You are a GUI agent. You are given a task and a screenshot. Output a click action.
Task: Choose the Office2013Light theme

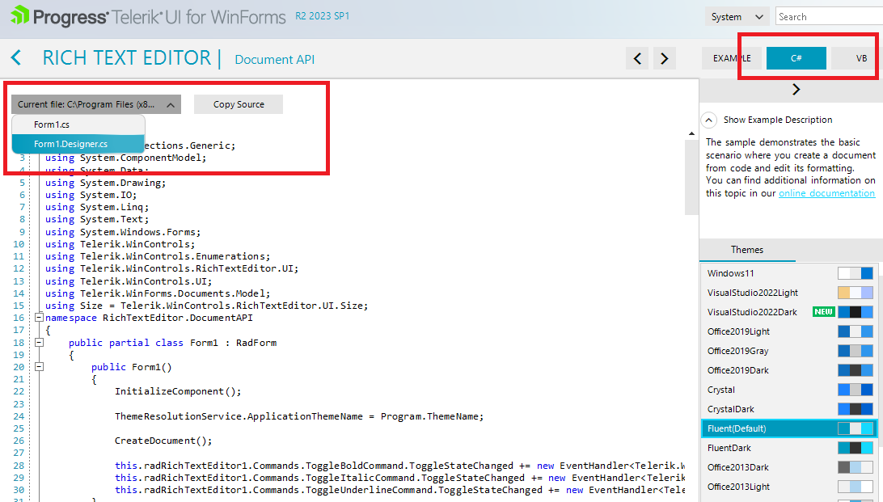(788, 487)
